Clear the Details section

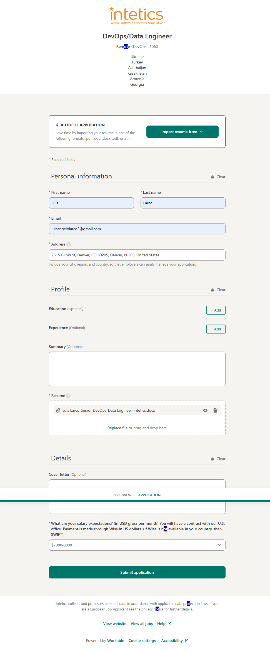point(218,459)
